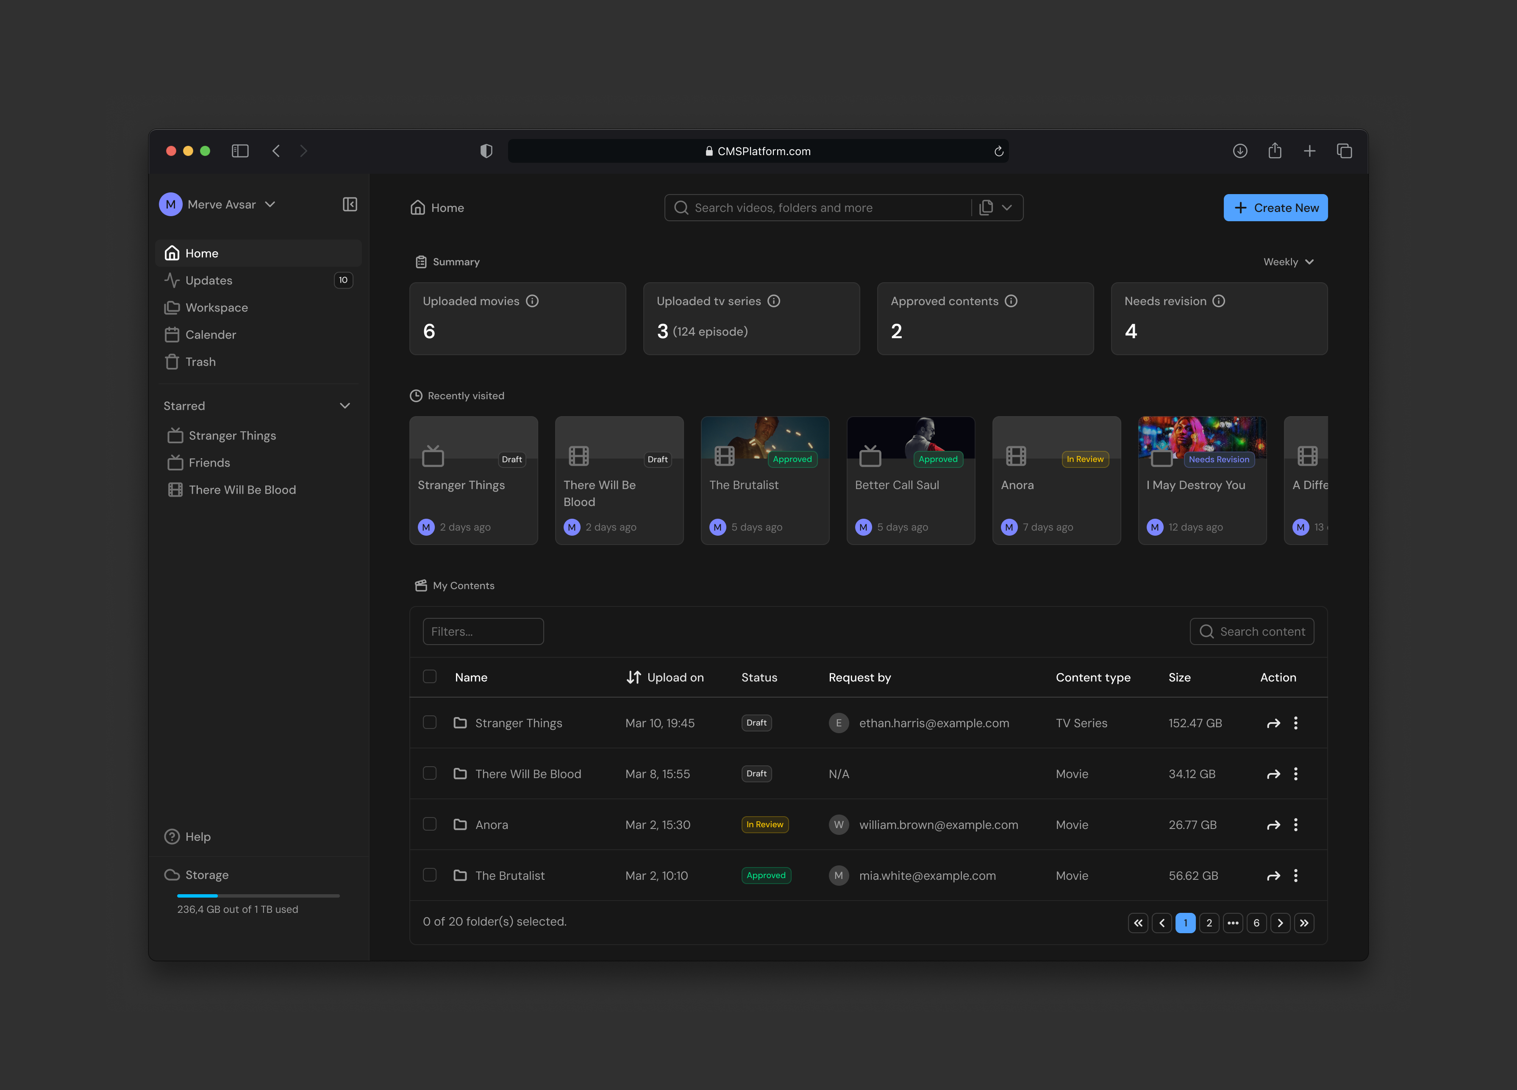Go back with the browser back arrow
Image resolution: width=1517 pixels, height=1090 pixels.
tap(276, 151)
